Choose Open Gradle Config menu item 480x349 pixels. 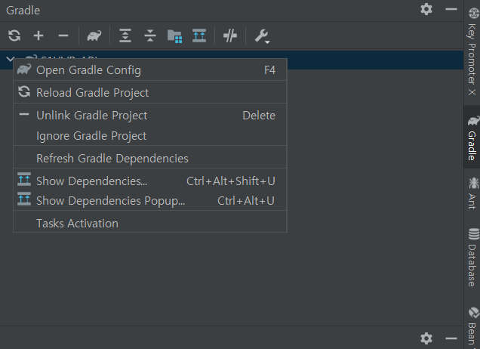pos(150,69)
